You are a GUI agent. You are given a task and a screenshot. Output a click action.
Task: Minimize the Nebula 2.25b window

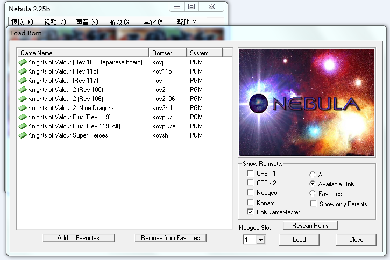tap(177, 7)
